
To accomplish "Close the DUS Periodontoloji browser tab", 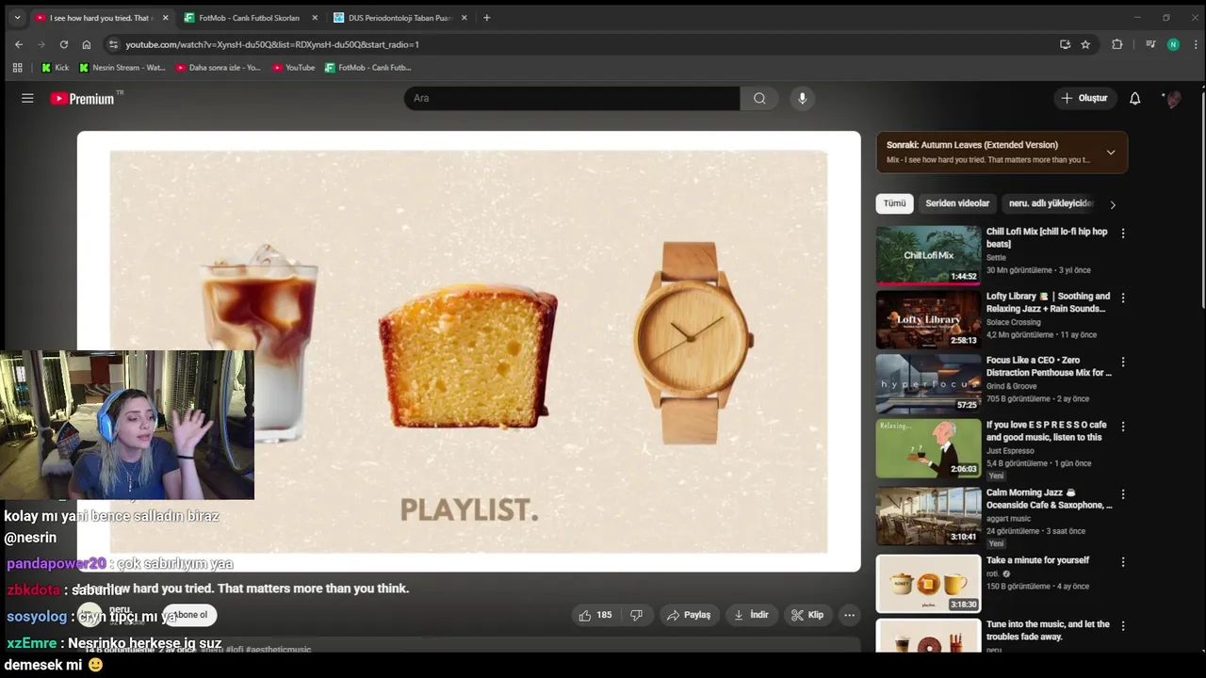I will [464, 18].
